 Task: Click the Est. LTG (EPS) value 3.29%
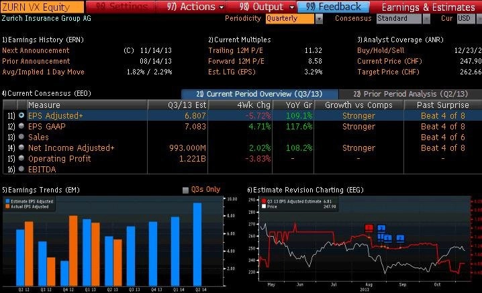click(x=314, y=72)
